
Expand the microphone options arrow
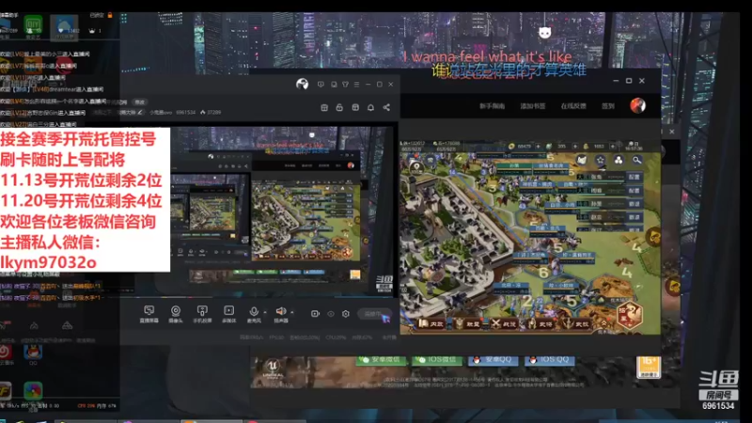pyautogui.click(x=265, y=312)
